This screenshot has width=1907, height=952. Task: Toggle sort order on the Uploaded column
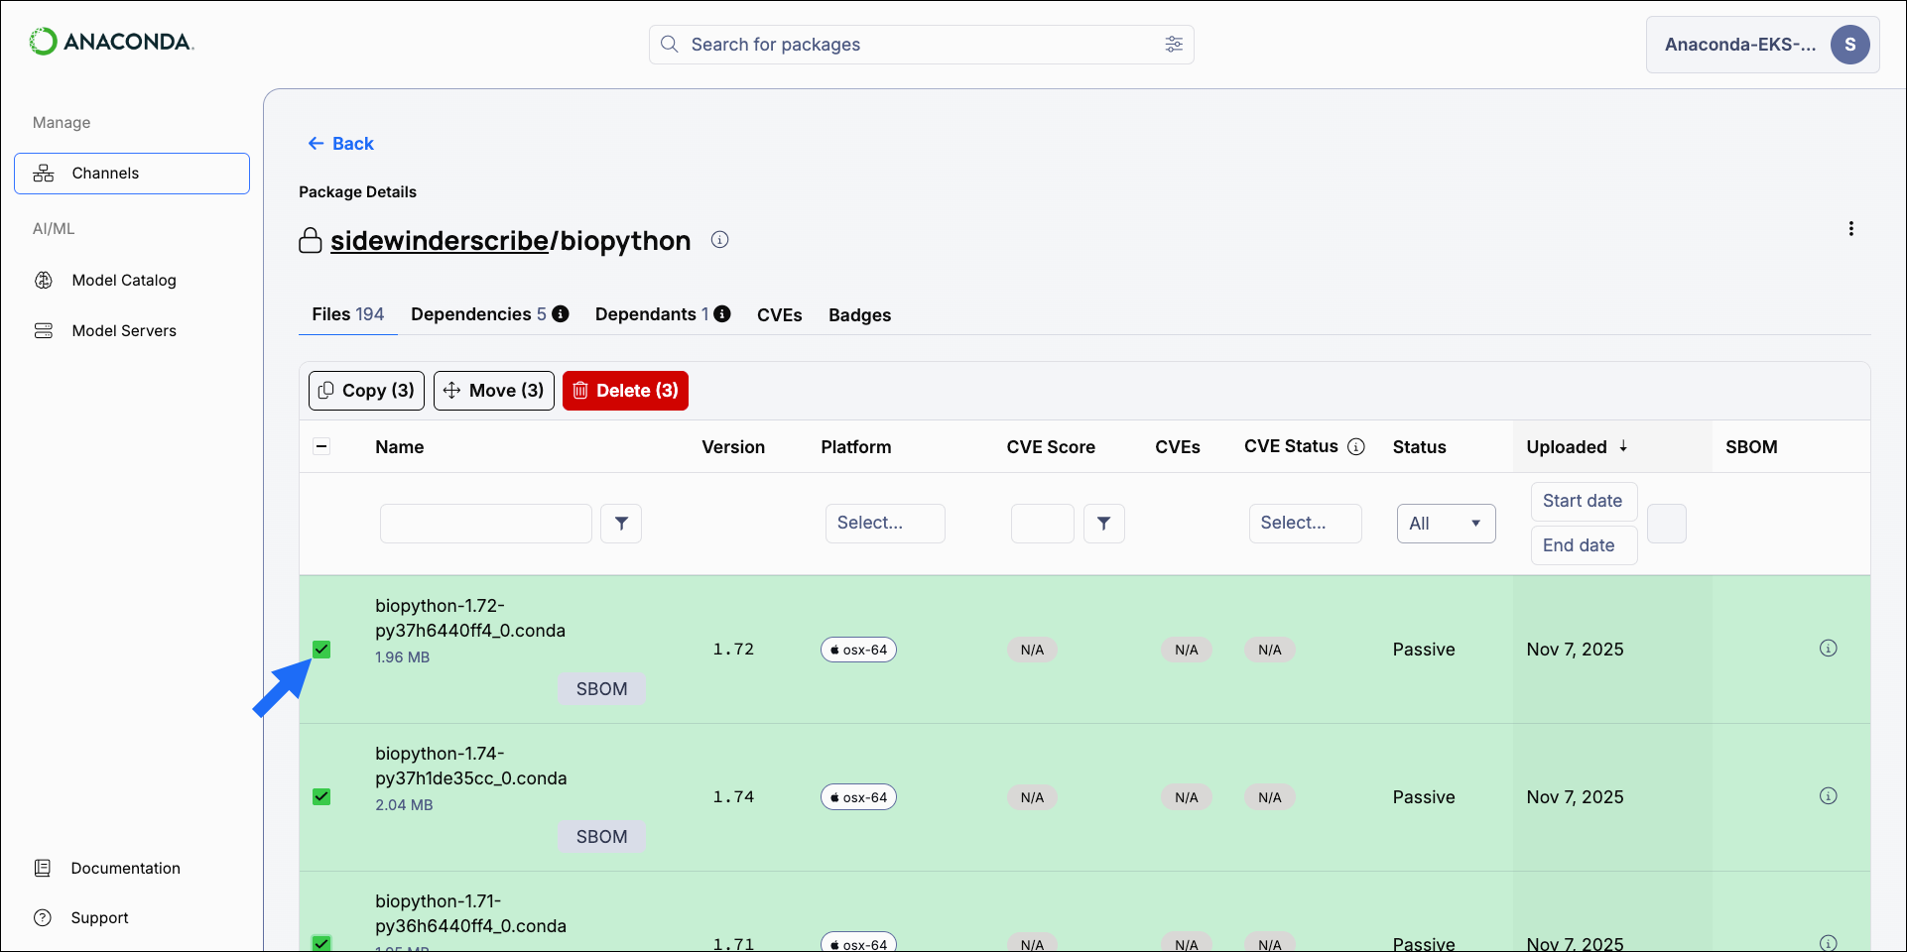click(1625, 447)
